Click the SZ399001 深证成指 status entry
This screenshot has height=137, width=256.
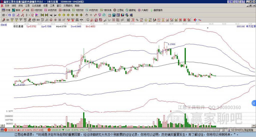tap(242, 130)
